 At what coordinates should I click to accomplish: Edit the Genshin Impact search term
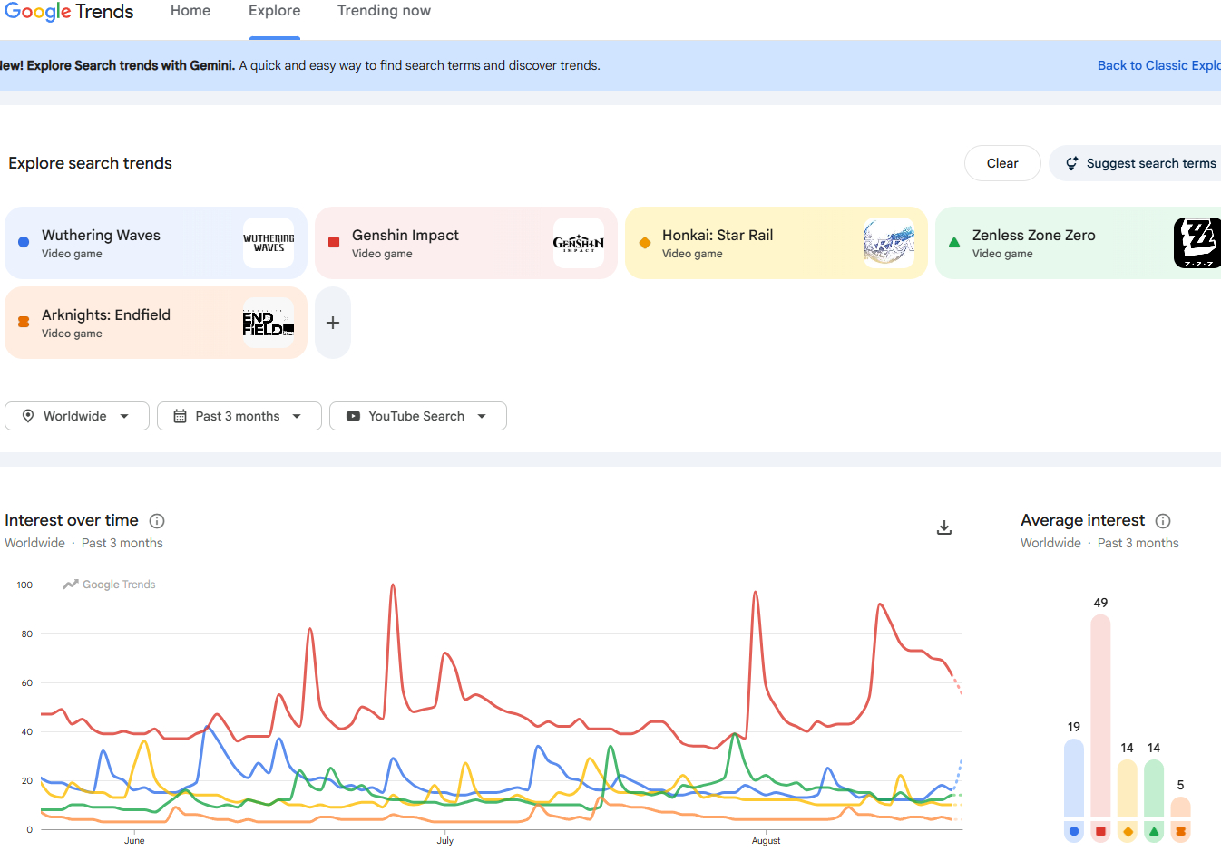[x=466, y=243]
